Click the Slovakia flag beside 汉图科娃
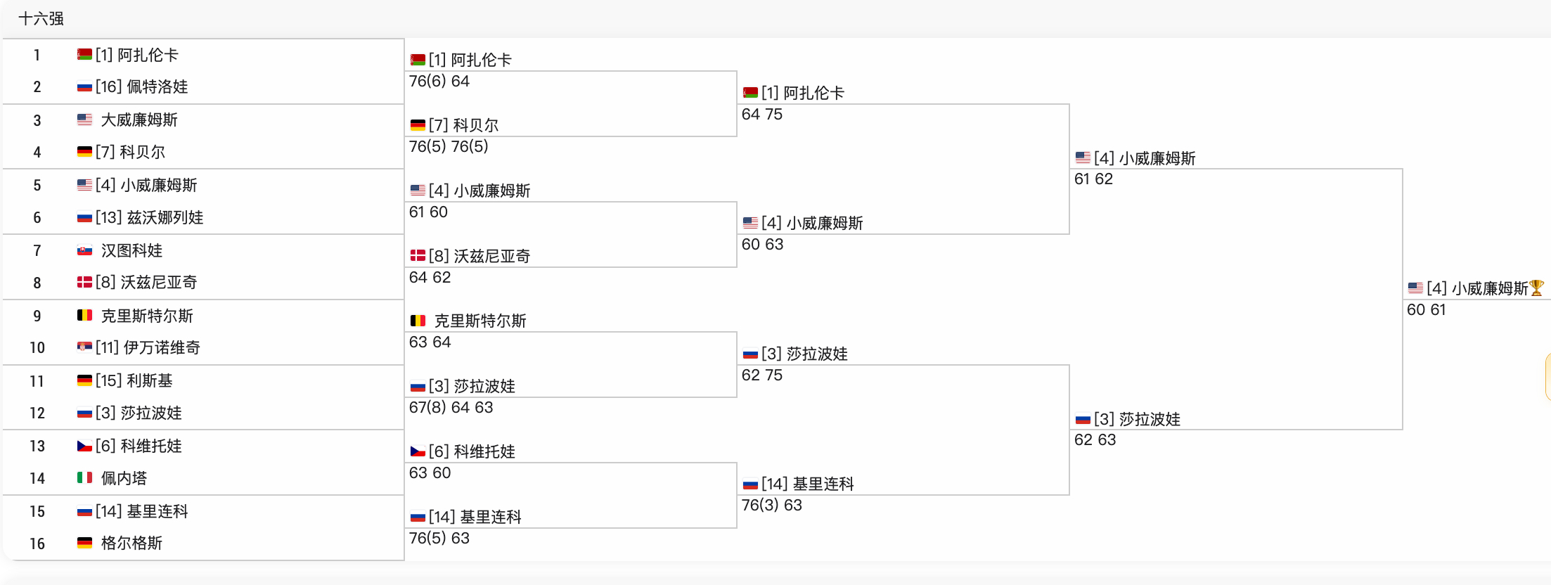 click(84, 250)
